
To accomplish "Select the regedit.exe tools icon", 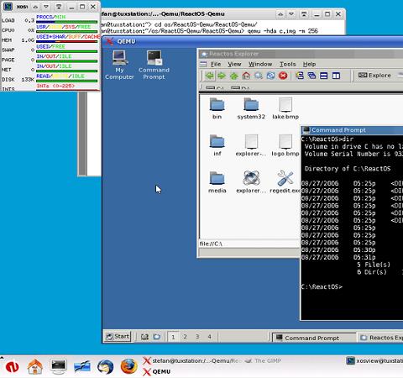I will click(285, 182).
